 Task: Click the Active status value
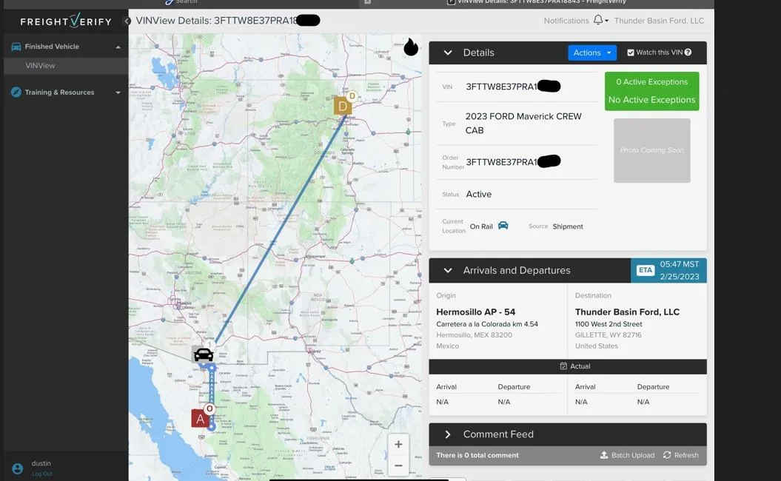(479, 194)
